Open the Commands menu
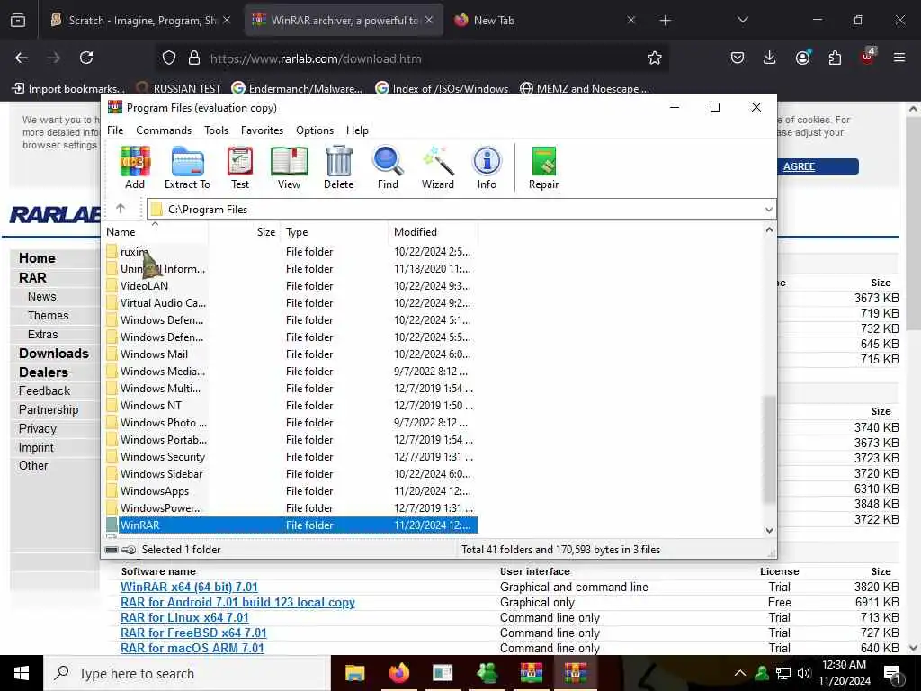 pyautogui.click(x=164, y=130)
